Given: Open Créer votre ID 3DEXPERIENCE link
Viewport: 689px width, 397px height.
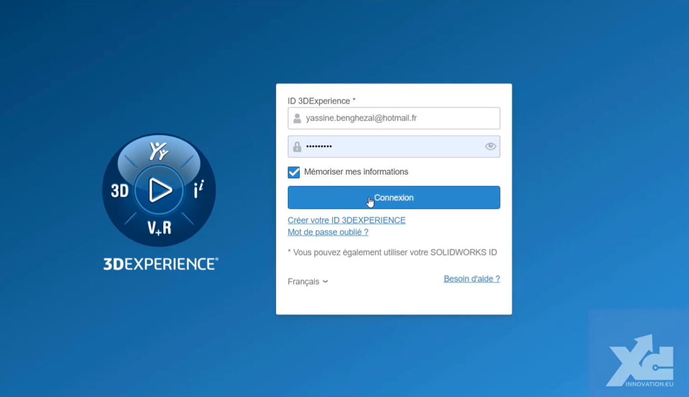Looking at the screenshot, I should coord(346,220).
